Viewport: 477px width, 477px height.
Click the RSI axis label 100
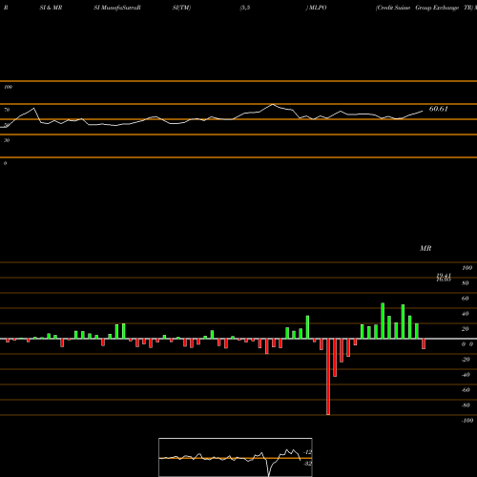pos(8,87)
